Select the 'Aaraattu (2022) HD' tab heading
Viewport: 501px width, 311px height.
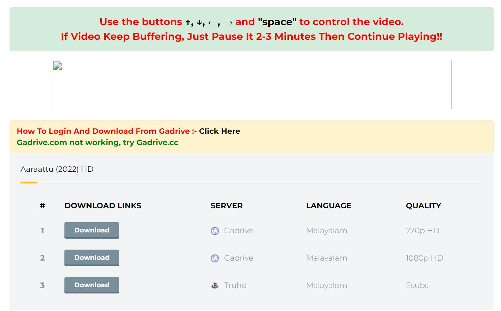[x=57, y=169]
